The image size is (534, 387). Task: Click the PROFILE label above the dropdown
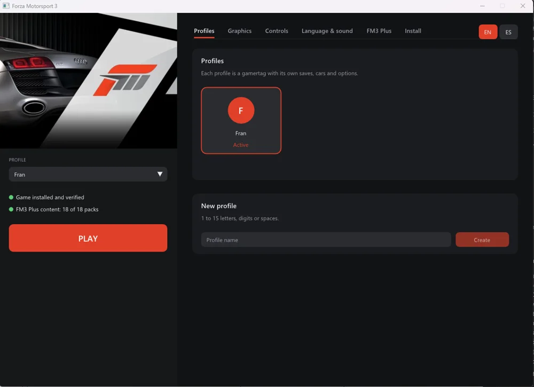[18, 160]
